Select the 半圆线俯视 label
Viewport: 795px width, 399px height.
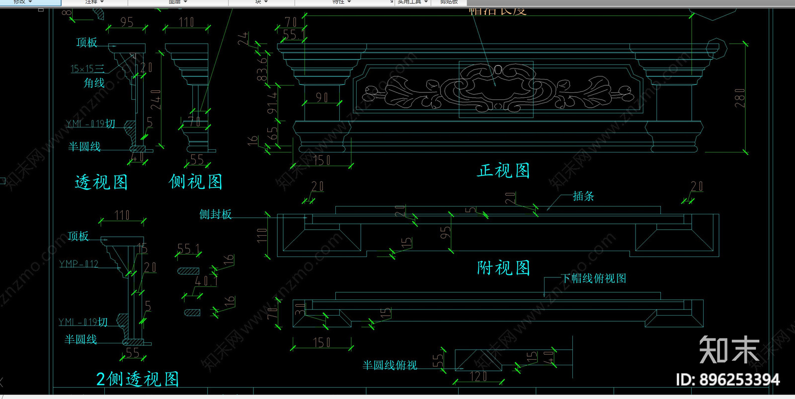(390, 365)
